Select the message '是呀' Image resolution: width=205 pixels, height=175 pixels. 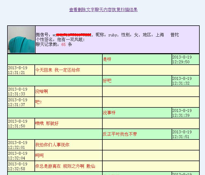tap(107, 59)
